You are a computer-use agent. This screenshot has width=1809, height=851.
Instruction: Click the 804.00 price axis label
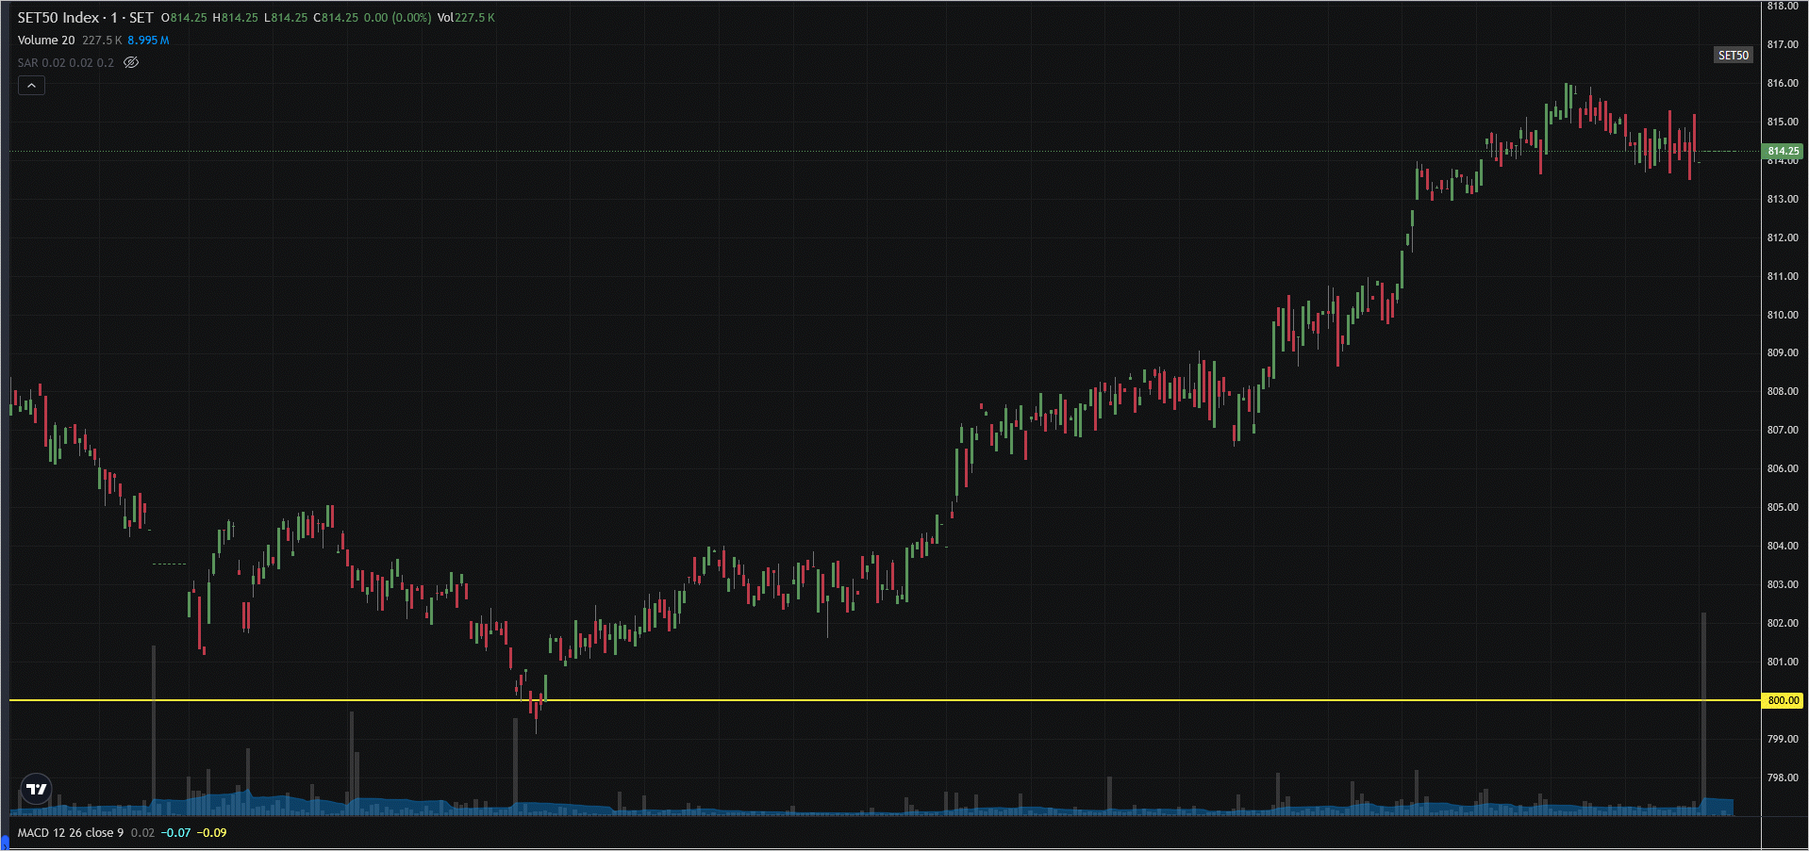tap(1783, 546)
